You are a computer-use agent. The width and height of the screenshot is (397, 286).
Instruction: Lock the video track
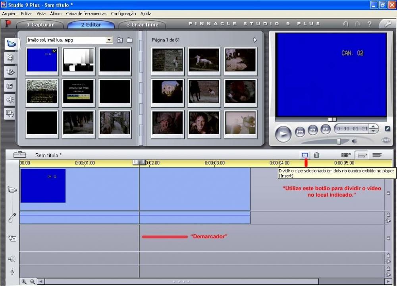click(388, 193)
